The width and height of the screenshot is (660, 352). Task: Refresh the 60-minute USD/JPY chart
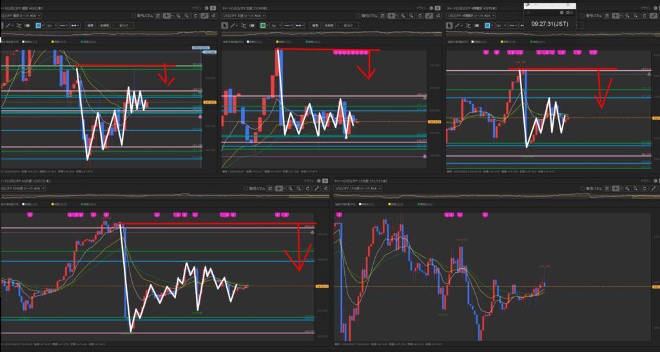(307, 188)
